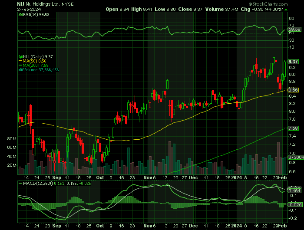This screenshot has height=230, width=304.
Task: Click the -0.1 label on MACD axis
Action: click(293, 211)
